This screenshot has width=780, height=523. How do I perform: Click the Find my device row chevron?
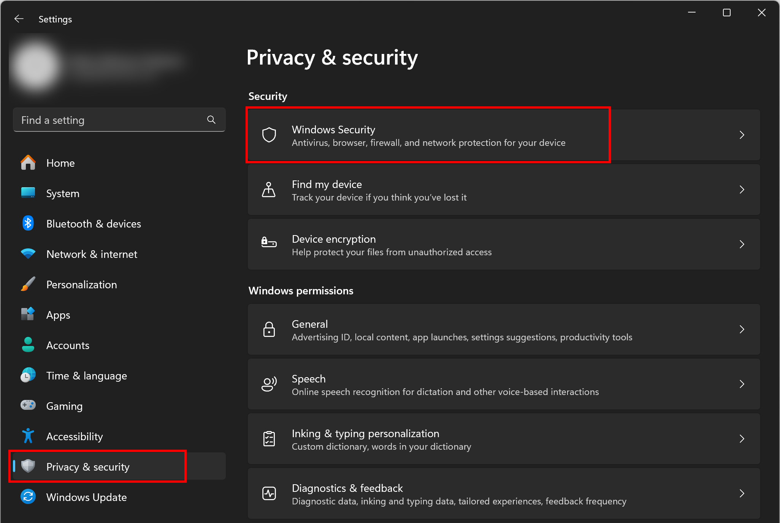point(742,190)
